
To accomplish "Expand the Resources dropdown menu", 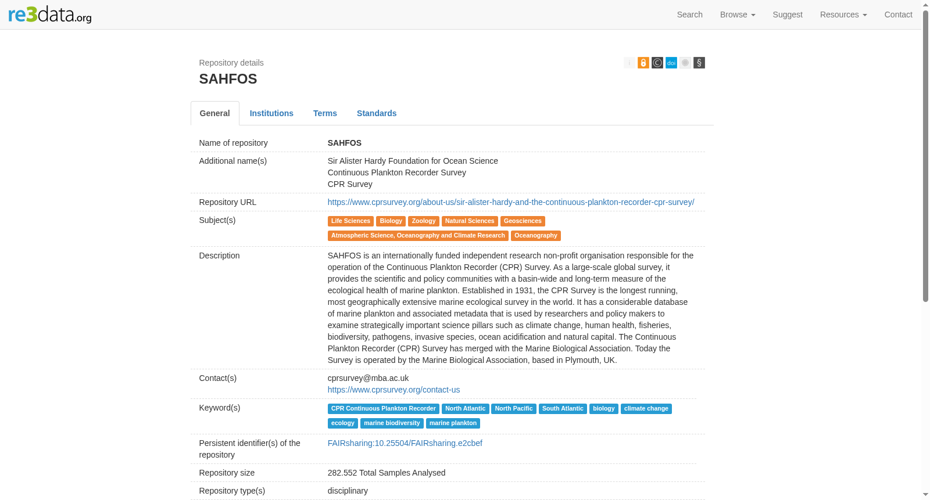I will (x=843, y=15).
